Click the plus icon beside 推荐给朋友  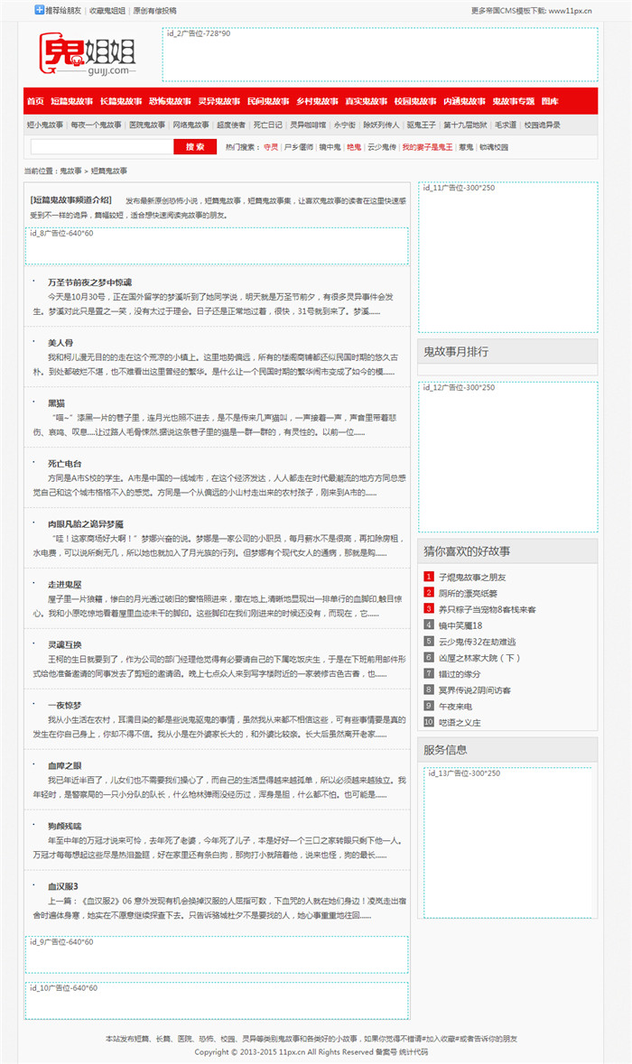point(39,10)
